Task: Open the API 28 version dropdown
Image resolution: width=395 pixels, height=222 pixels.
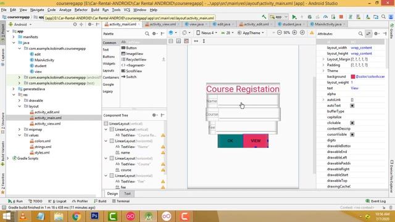Action: click(x=227, y=33)
